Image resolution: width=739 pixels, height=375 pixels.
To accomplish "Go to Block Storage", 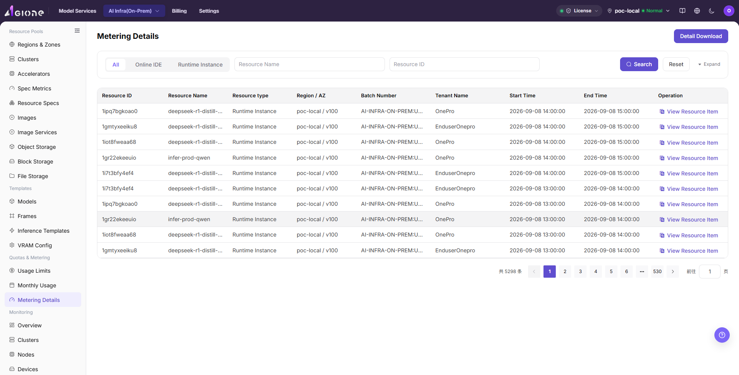I will [43, 162].
